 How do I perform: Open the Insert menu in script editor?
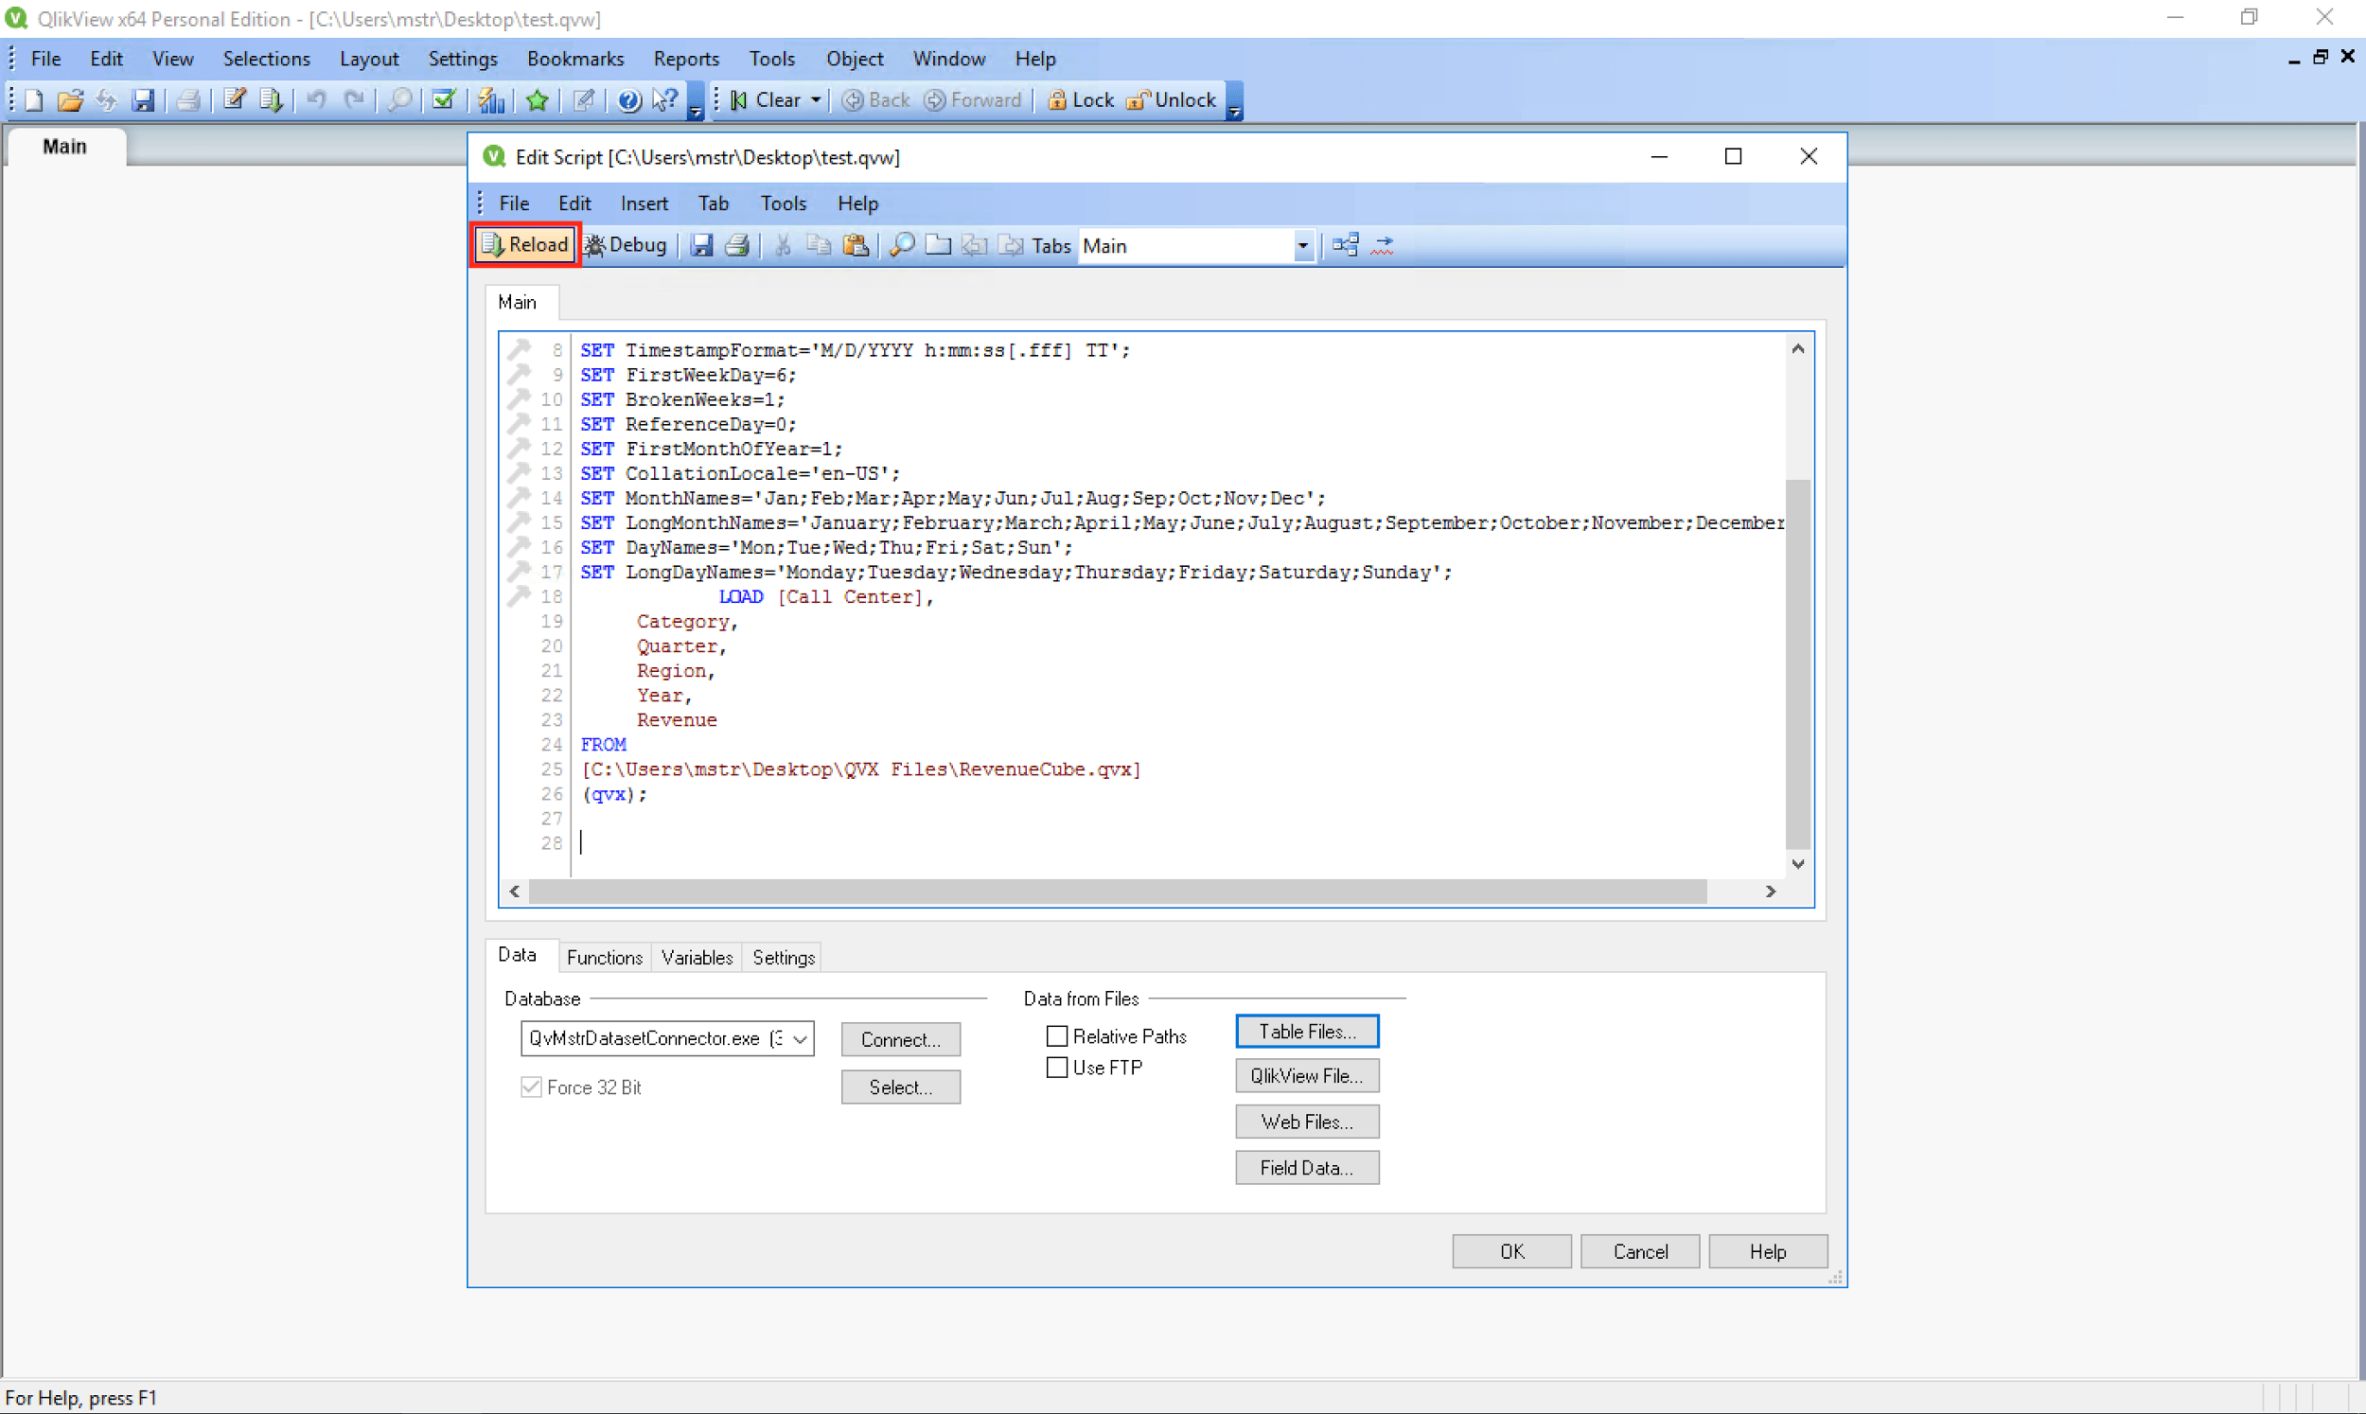pos(644,203)
